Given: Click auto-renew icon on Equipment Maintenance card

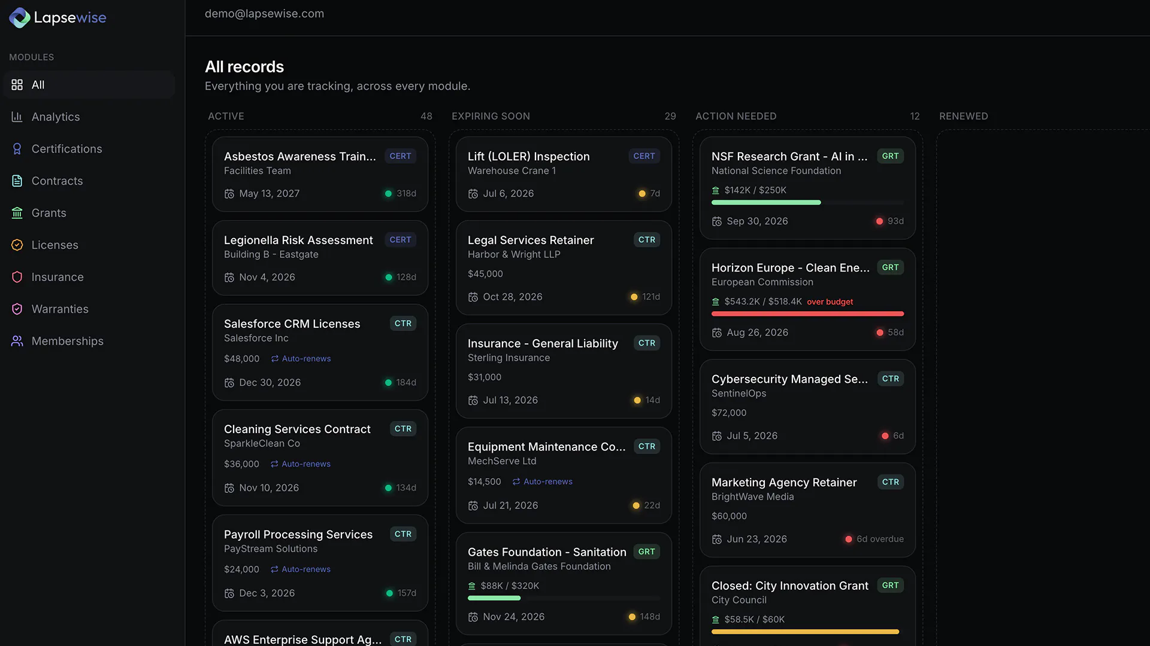Looking at the screenshot, I should [516, 482].
